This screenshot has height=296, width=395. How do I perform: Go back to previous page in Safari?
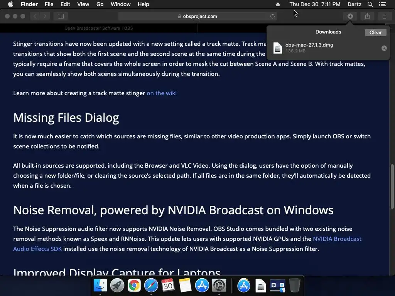35,16
